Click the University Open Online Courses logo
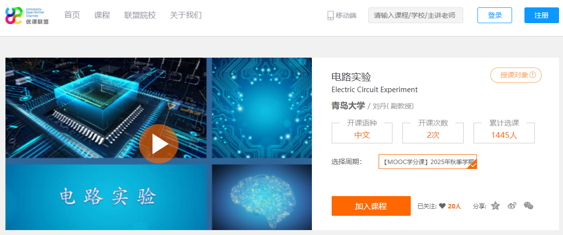The image size is (563, 235). pos(27,15)
